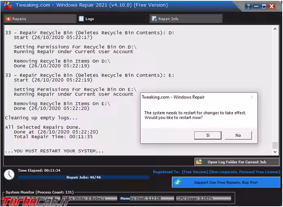283x207 pixels.
Task: Click 'Total Repair Time: 00:11:35' log line
Action: pyautogui.click(x=53, y=137)
